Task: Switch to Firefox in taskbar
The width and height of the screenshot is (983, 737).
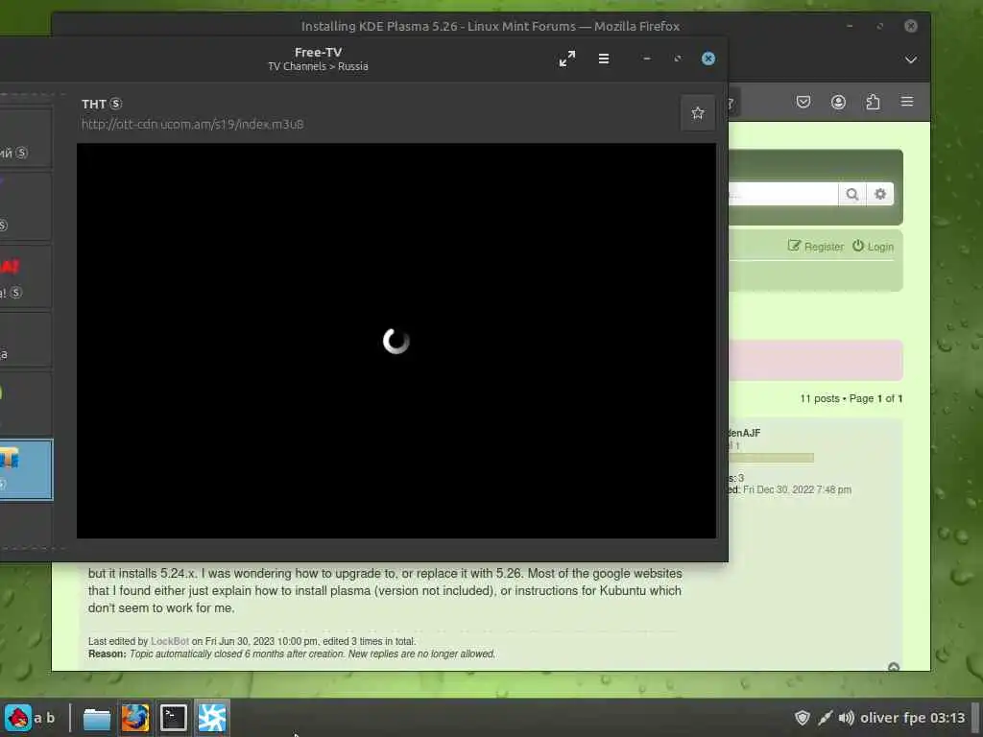Action: point(134,718)
